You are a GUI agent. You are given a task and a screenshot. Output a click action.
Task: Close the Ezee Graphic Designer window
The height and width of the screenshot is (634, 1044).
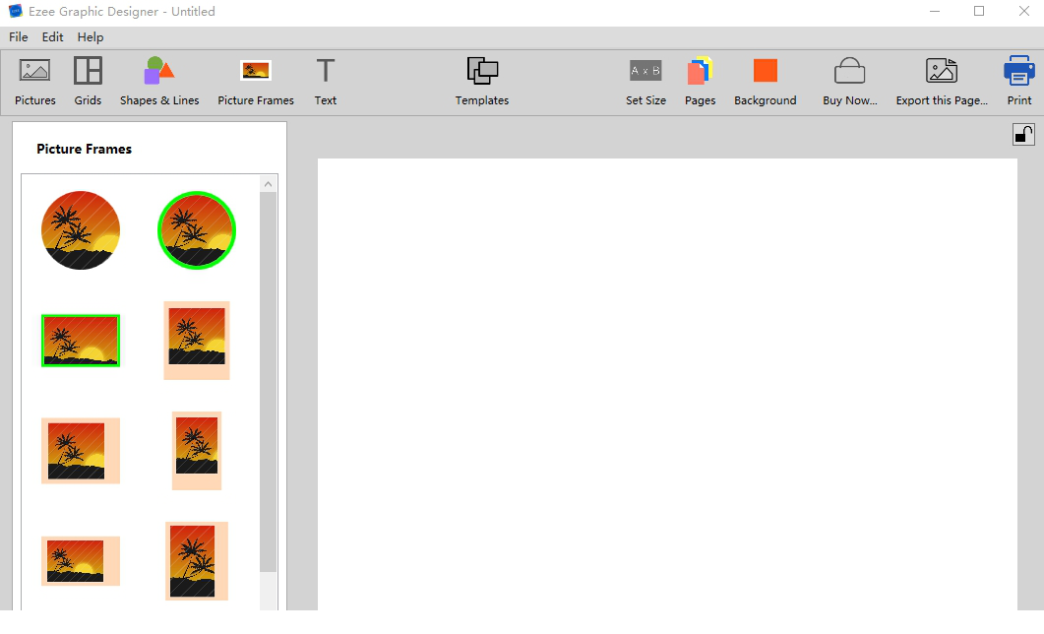tap(1024, 12)
